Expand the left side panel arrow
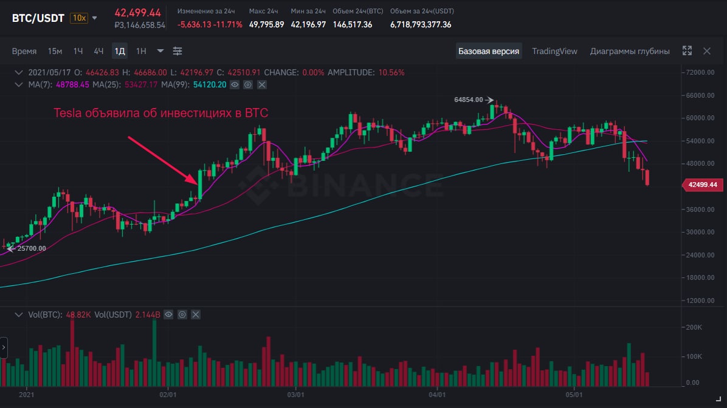 point(4,347)
